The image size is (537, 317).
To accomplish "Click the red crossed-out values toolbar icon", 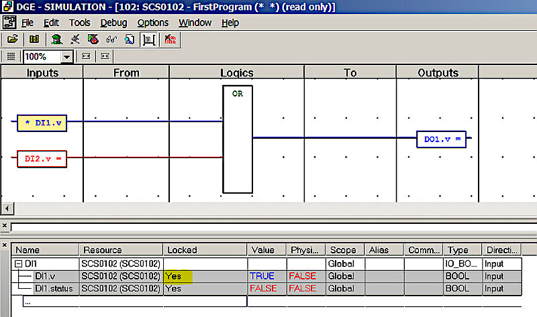I will [170, 40].
